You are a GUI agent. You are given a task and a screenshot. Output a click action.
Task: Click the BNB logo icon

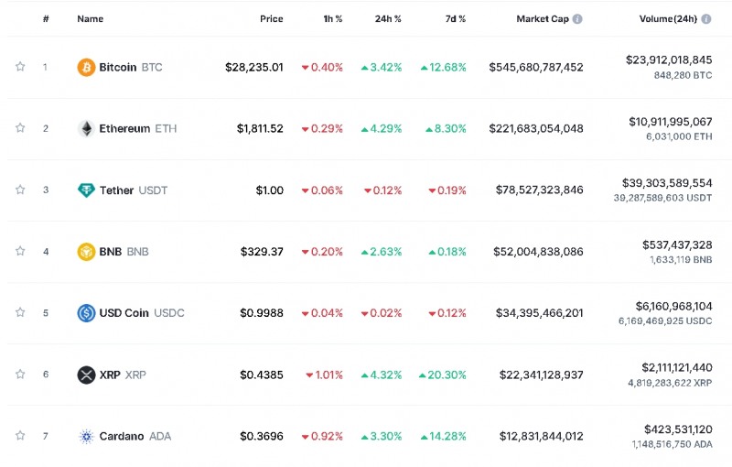click(x=86, y=252)
